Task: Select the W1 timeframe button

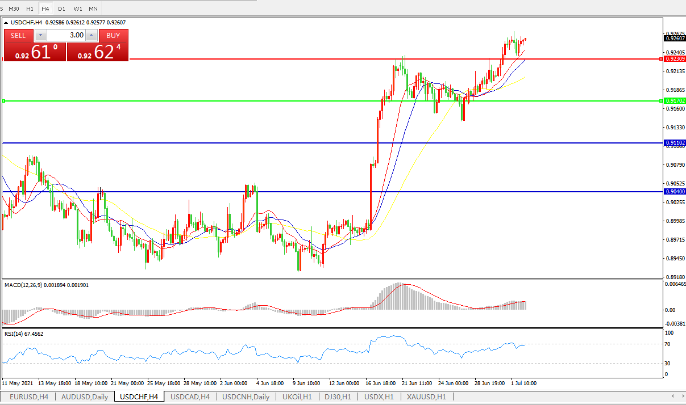Action: pos(78,9)
